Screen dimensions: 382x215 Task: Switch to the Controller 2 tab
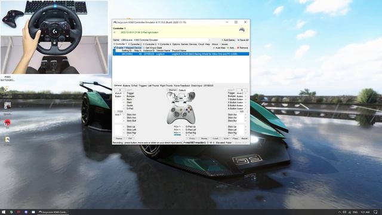[135, 44]
